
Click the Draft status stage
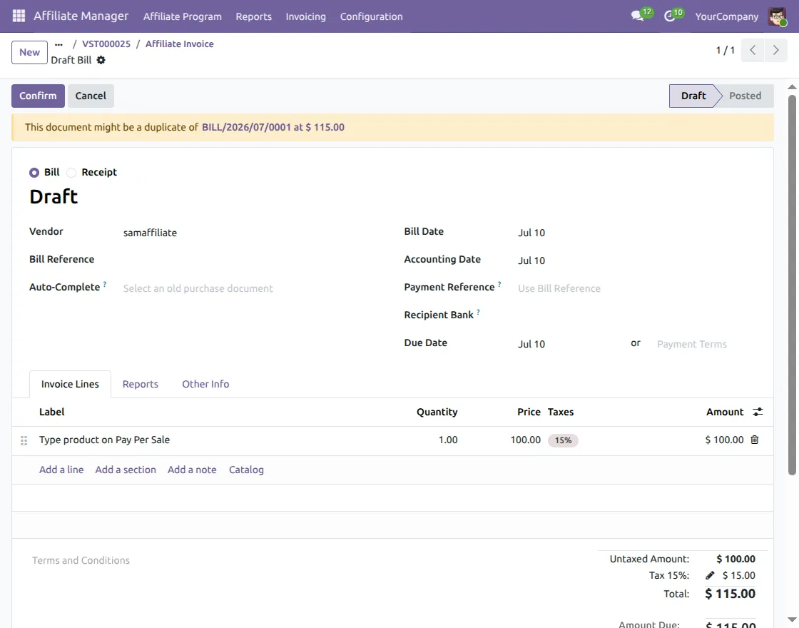[x=693, y=96]
